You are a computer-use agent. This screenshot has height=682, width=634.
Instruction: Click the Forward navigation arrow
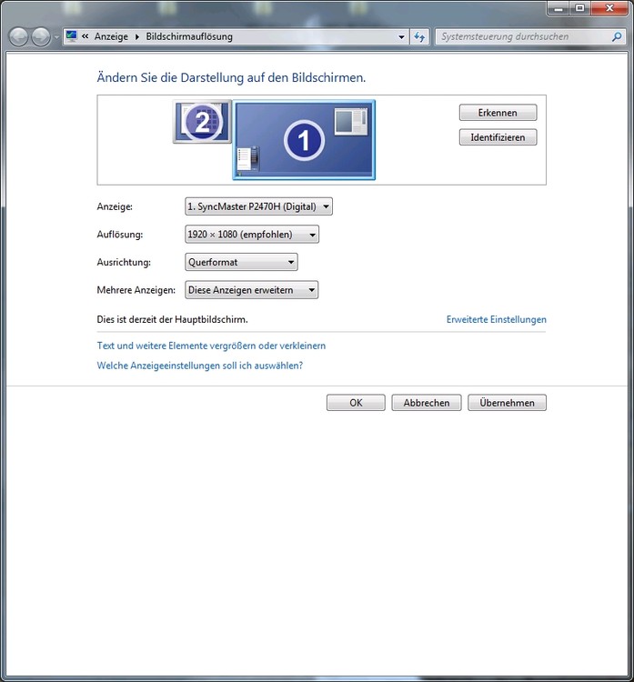(x=41, y=37)
